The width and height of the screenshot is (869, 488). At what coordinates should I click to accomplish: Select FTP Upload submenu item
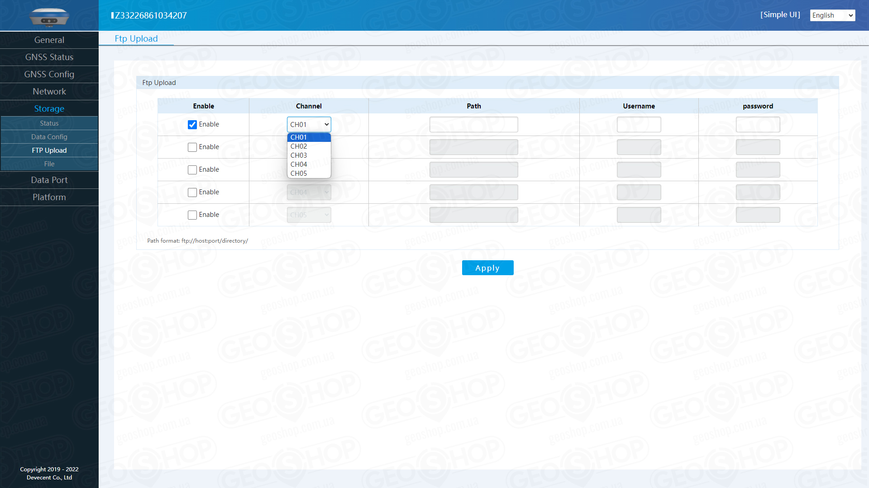pyautogui.click(x=49, y=150)
